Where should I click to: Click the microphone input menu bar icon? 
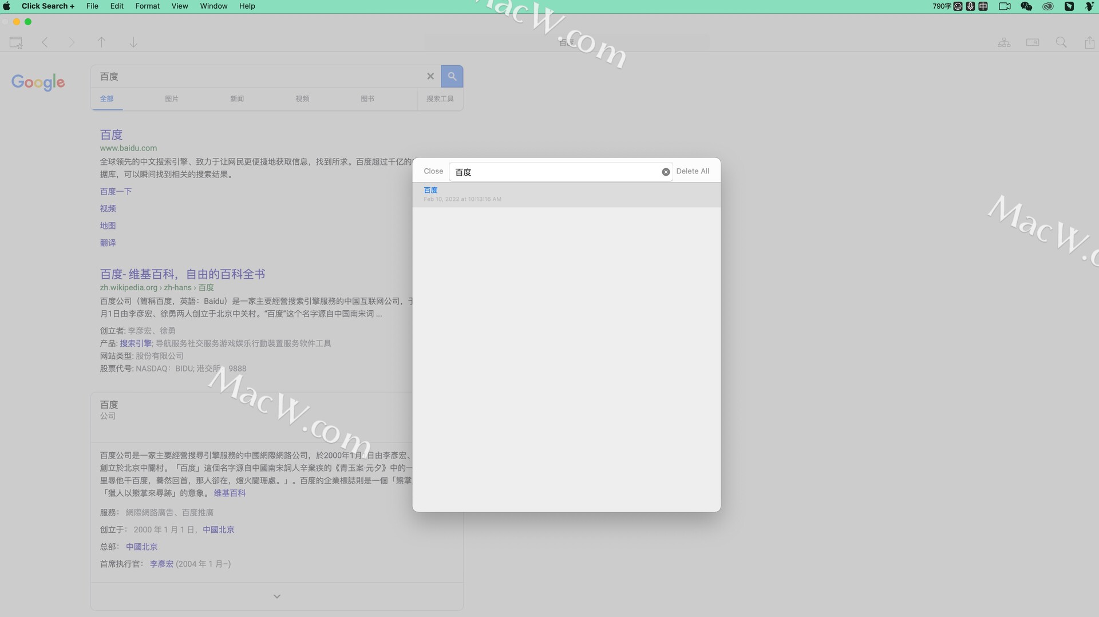(x=970, y=6)
